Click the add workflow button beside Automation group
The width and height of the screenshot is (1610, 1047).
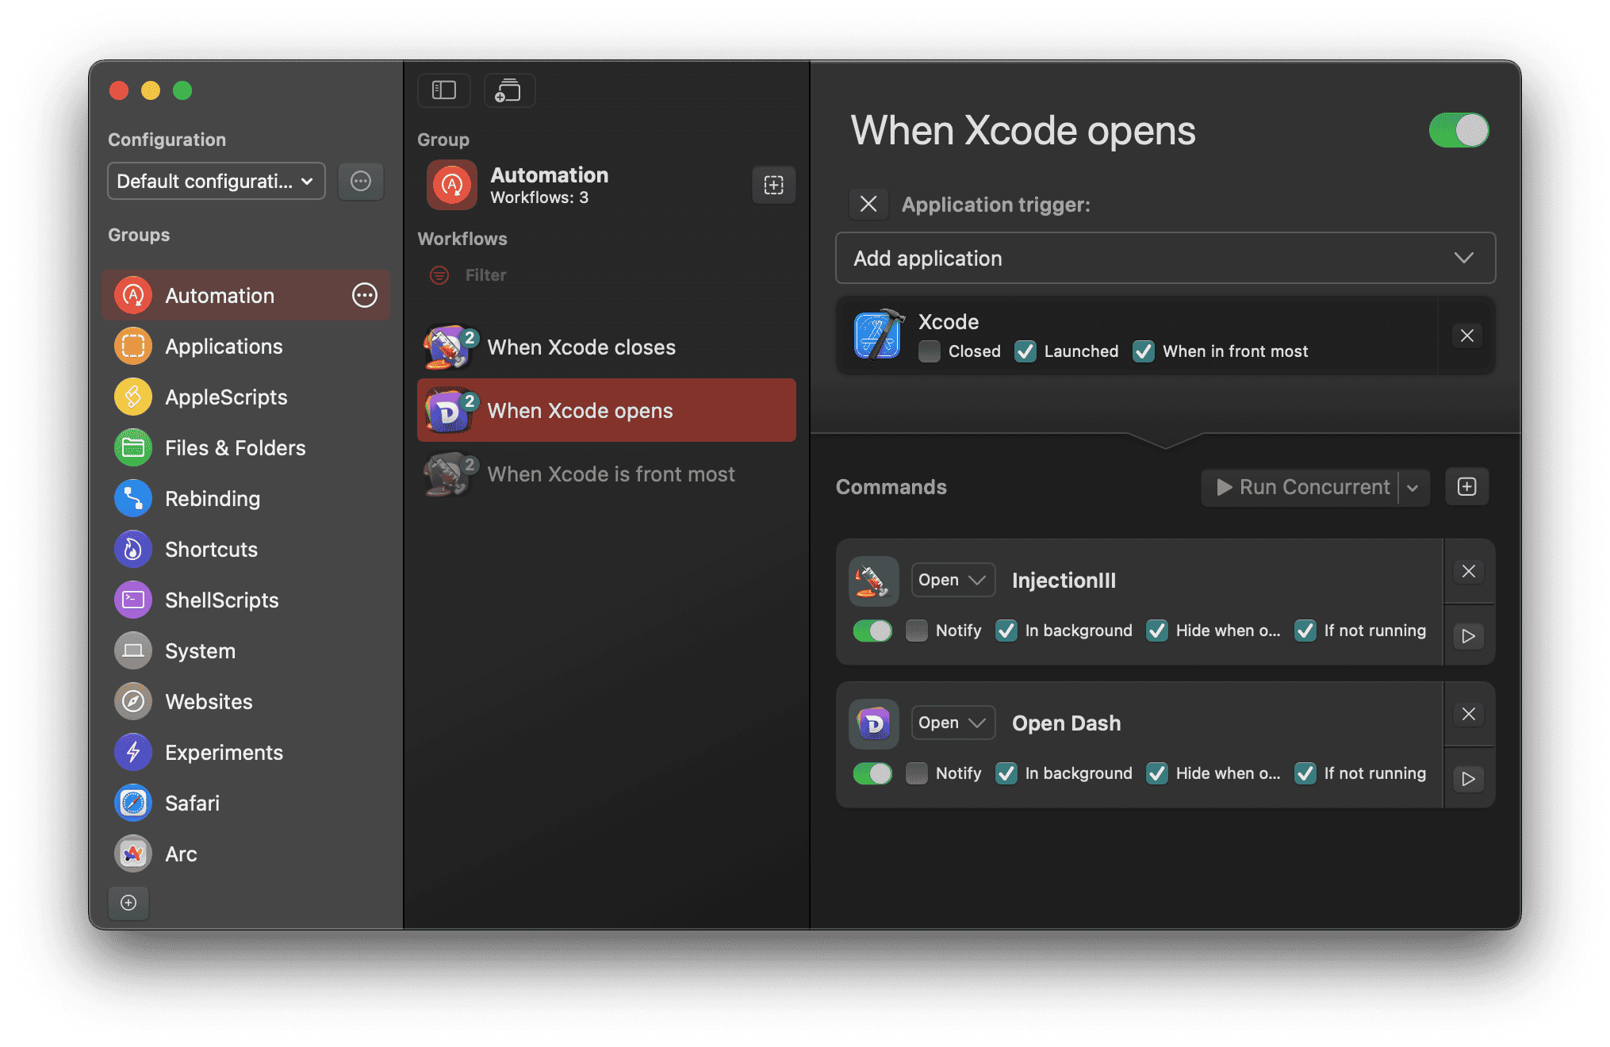pos(773,185)
